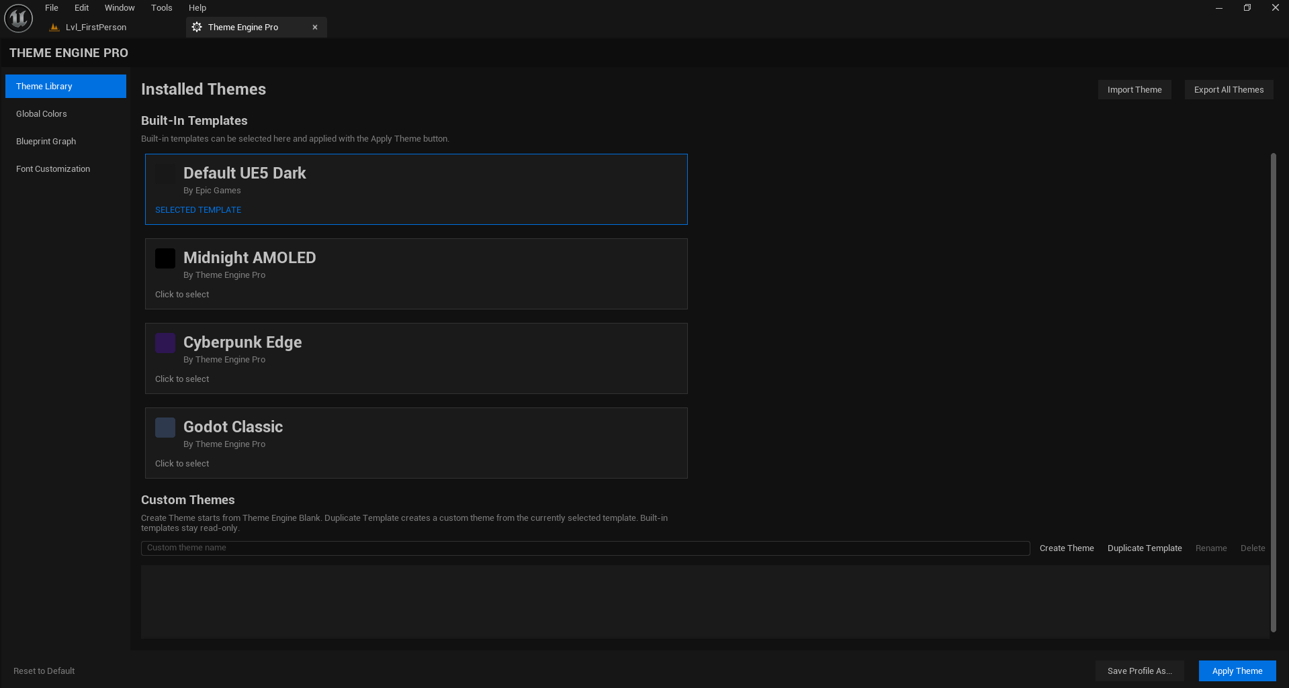The image size is (1289, 688).
Task: Click the Create Theme button
Action: coord(1067,548)
